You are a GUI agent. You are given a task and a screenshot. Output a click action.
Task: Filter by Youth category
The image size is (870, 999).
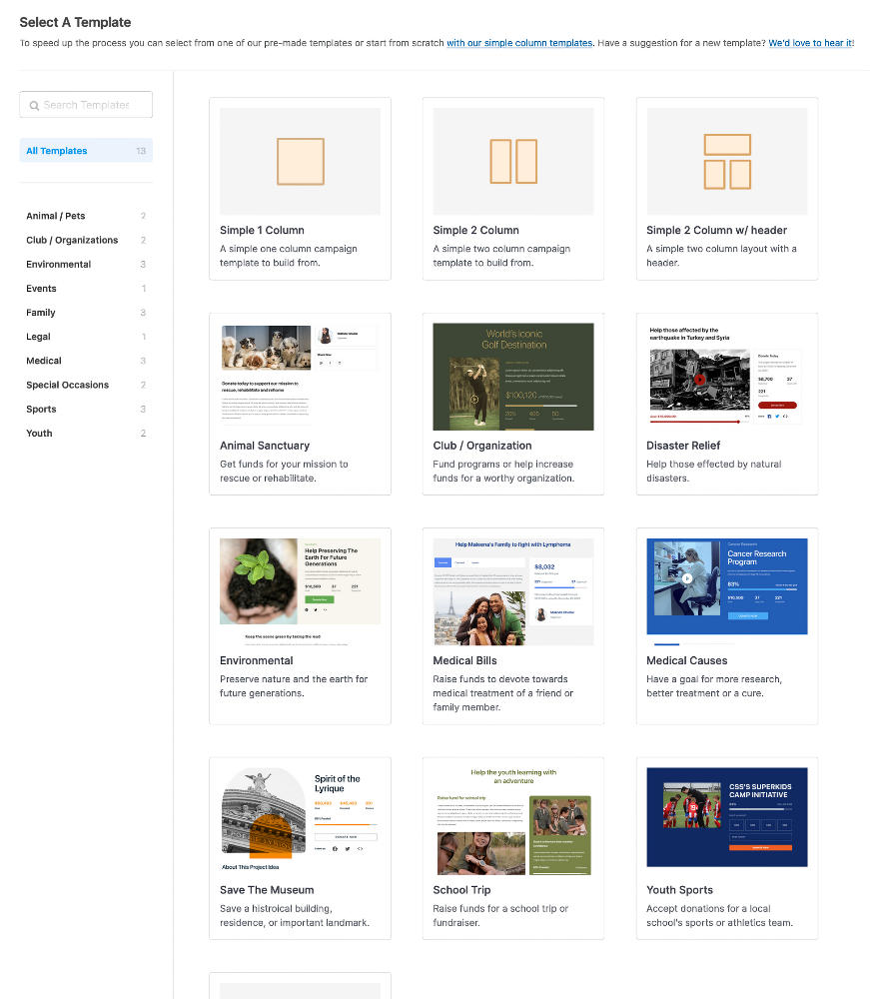click(86, 434)
